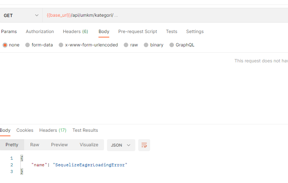Click the closing brace on line 3

(x=22, y=171)
